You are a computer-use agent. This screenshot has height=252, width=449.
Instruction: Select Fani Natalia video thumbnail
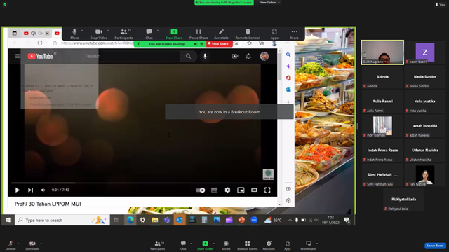point(425,175)
